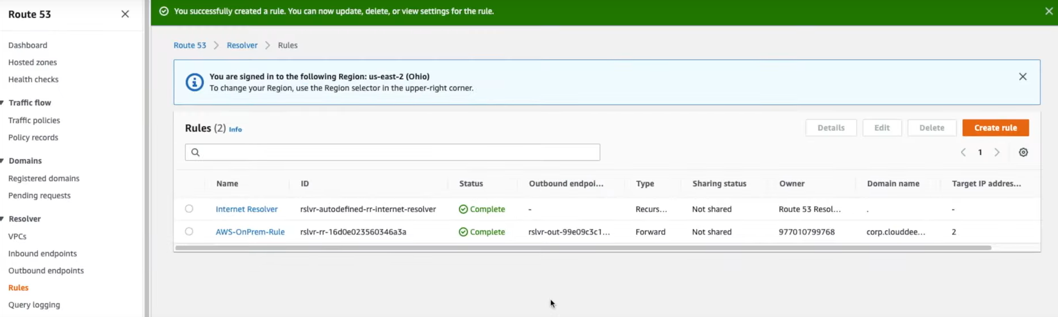This screenshot has width=1058, height=317.
Task: Sort by the ID column header
Action: [305, 183]
